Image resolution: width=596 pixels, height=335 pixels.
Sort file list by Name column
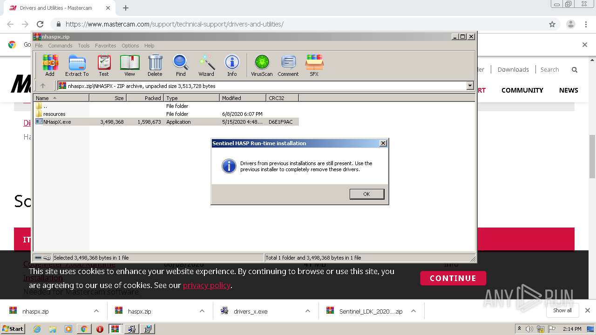[61, 98]
